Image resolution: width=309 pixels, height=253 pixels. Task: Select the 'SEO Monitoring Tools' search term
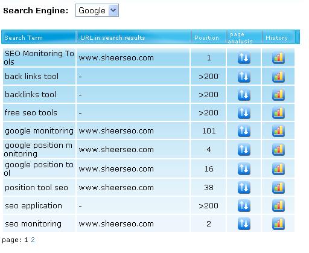click(x=39, y=57)
